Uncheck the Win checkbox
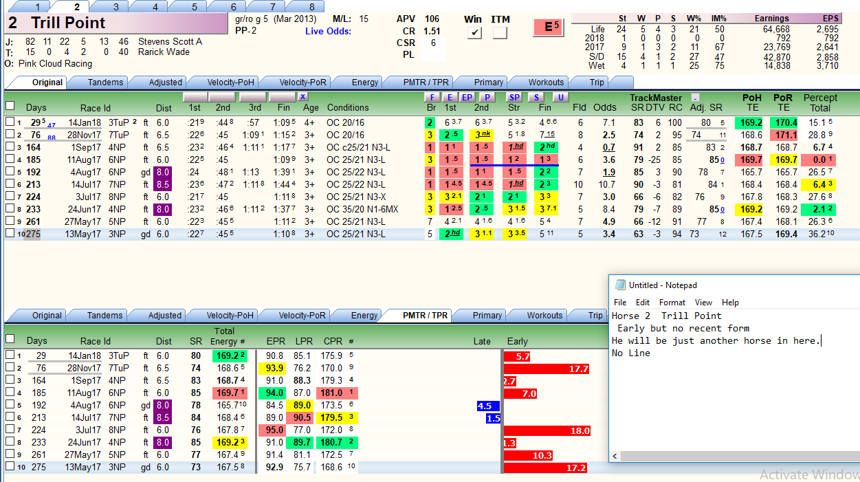 coord(474,33)
